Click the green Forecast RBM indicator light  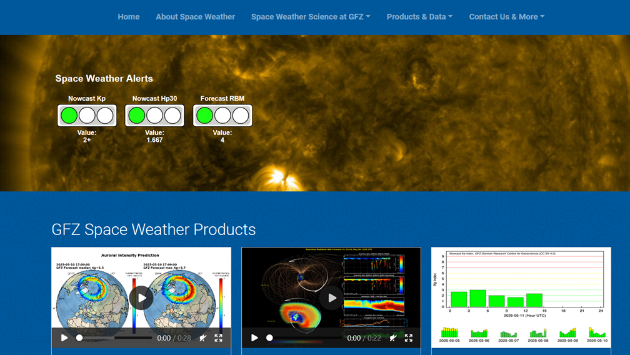[204, 115]
